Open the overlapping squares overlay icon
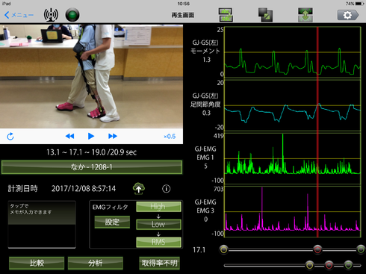Screen dimensions: 366x274 (265, 15)
